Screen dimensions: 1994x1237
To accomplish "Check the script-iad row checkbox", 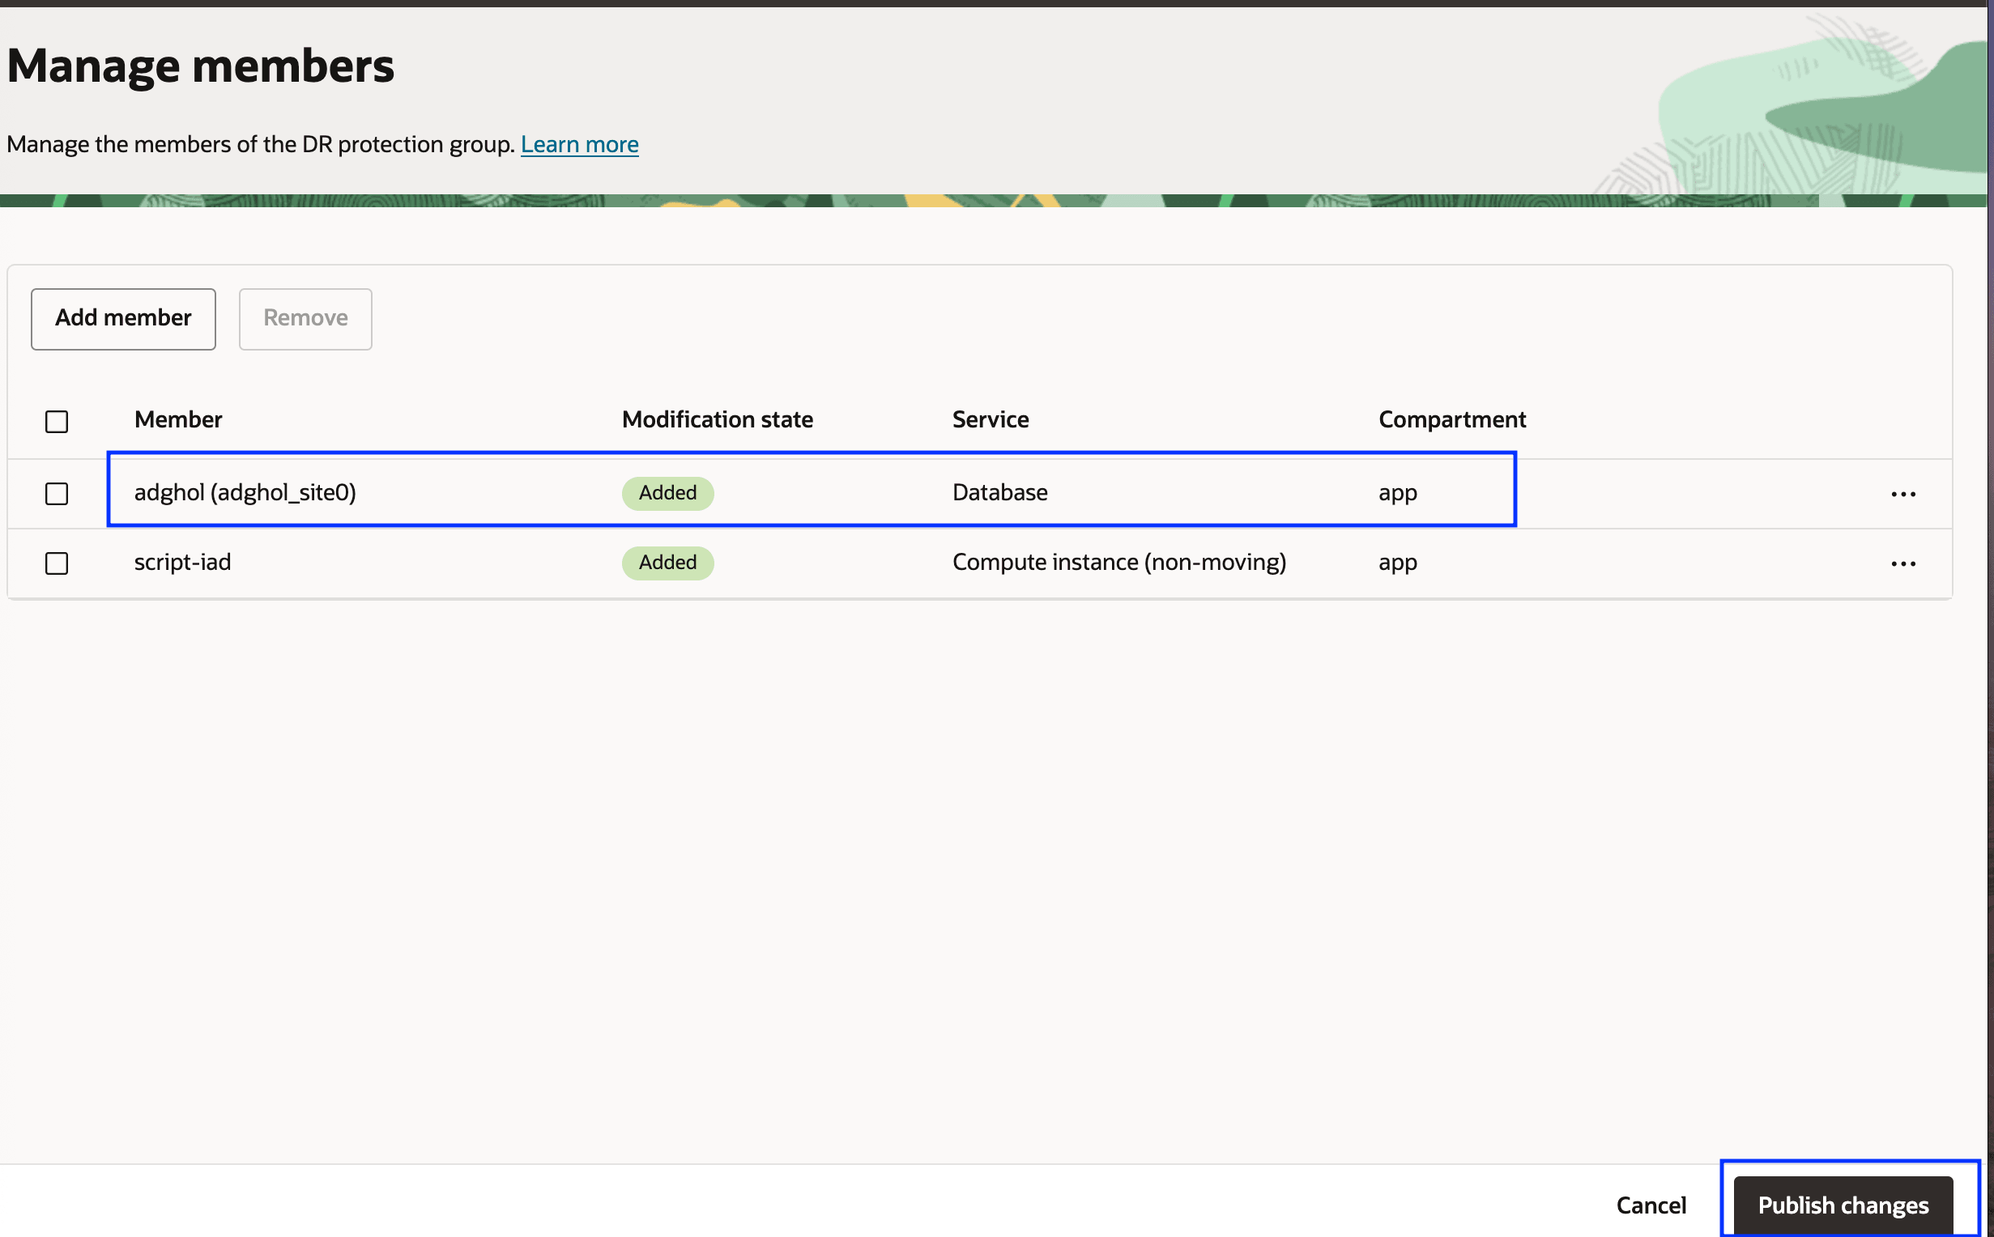I will [57, 563].
